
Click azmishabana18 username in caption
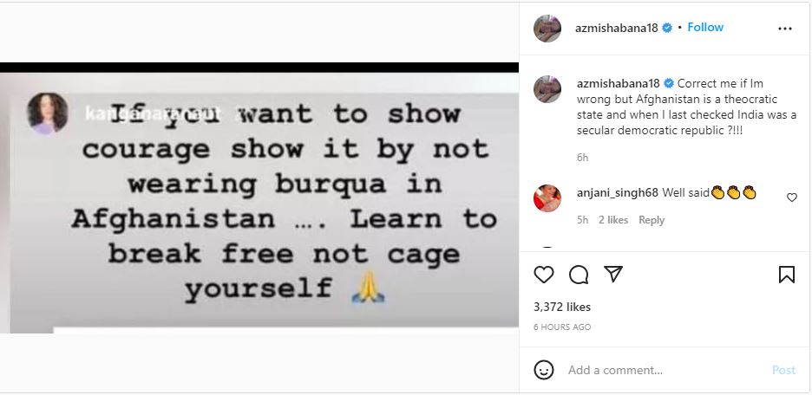pos(618,83)
